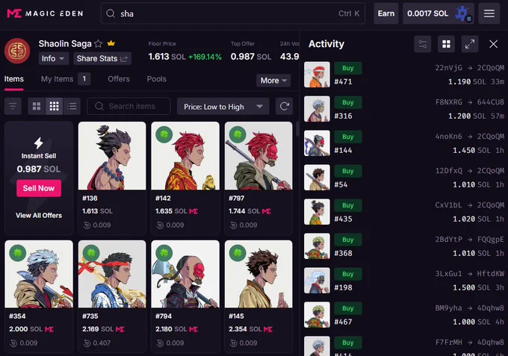Select the Items tab
The width and height of the screenshot is (508, 356).
click(14, 79)
